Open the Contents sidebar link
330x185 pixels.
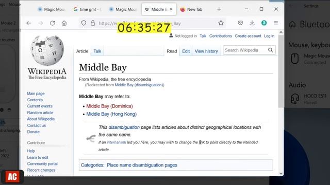(x=35, y=100)
